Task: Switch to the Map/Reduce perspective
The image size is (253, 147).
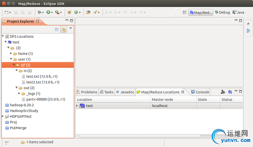Action: pyautogui.click(x=201, y=13)
